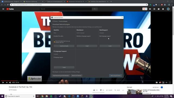Open Chrome from the taskbar
This screenshot has height=98, width=174.
pos(42,96)
